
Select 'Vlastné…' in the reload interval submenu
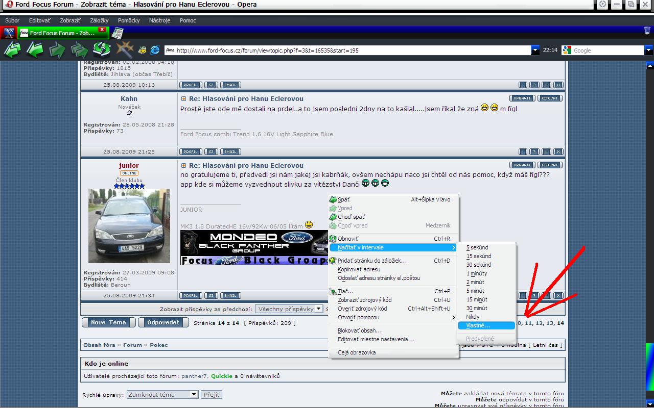[478, 325]
